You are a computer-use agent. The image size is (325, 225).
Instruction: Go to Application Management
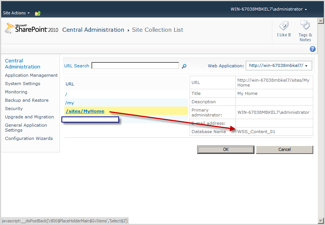31,75
